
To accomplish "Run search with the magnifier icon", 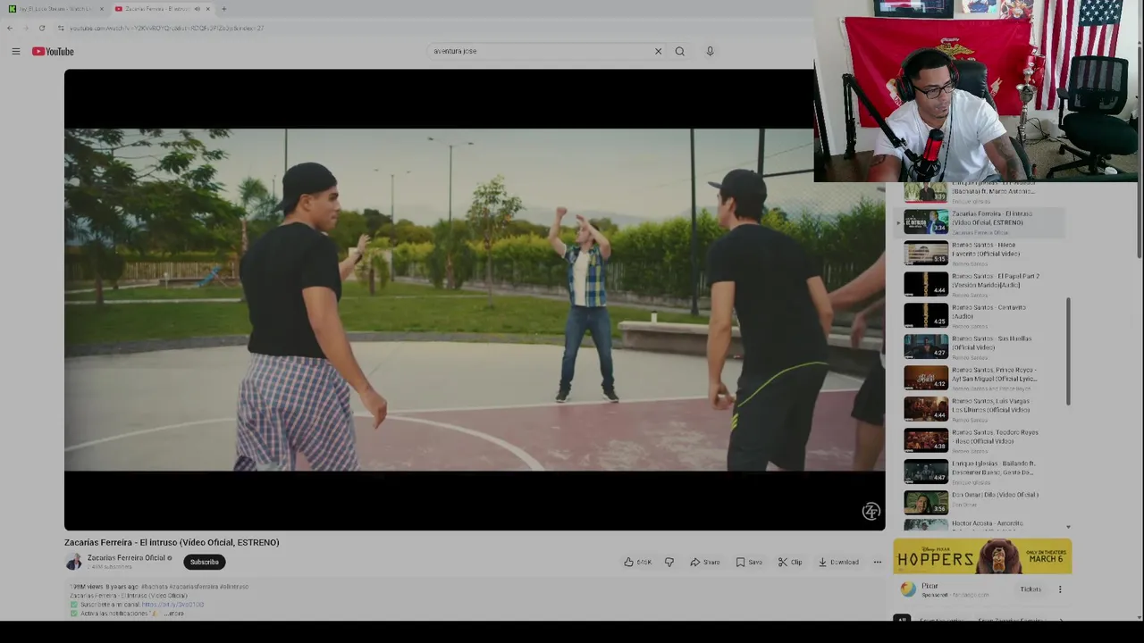I will 679,51.
